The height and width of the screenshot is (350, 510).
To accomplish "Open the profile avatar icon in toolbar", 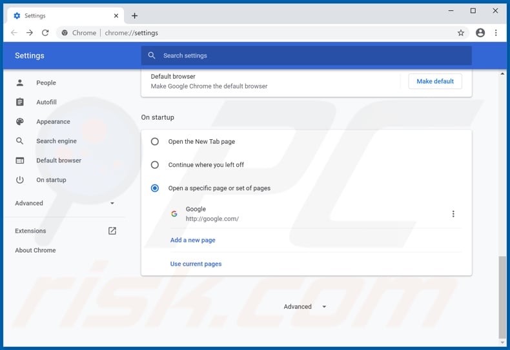I will point(480,32).
